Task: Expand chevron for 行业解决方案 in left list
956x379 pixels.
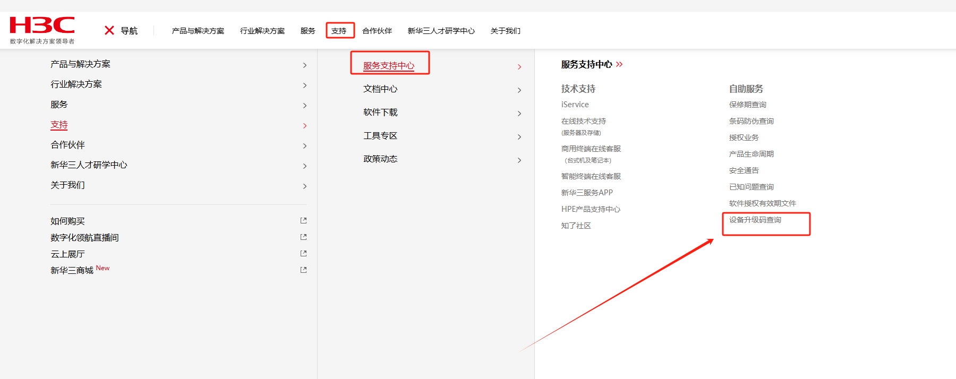Action: [x=305, y=85]
